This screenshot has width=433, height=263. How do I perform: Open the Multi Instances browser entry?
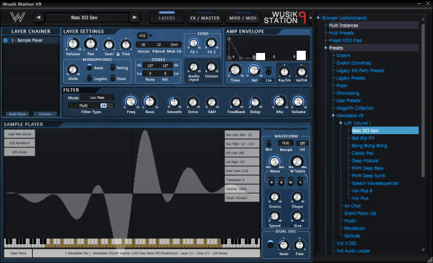click(x=344, y=26)
